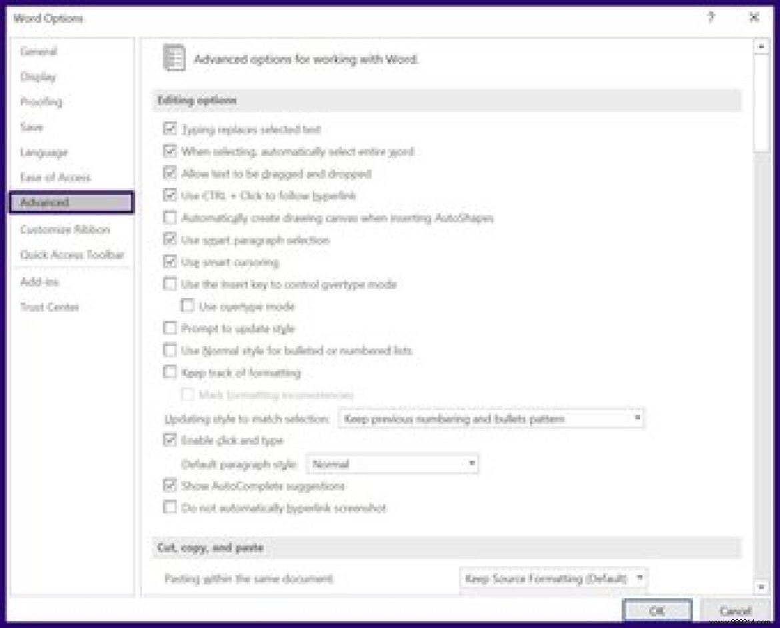Expand Pasting within the same document dropdown
The image size is (780, 628).
pyautogui.click(x=639, y=579)
